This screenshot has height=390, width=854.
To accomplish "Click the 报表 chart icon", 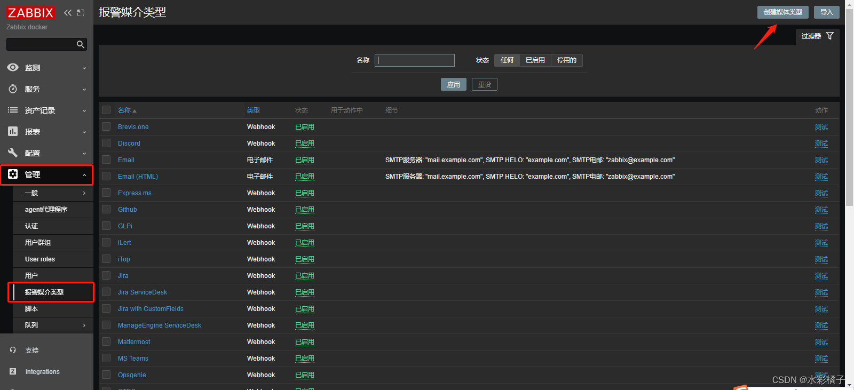I will point(13,132).
